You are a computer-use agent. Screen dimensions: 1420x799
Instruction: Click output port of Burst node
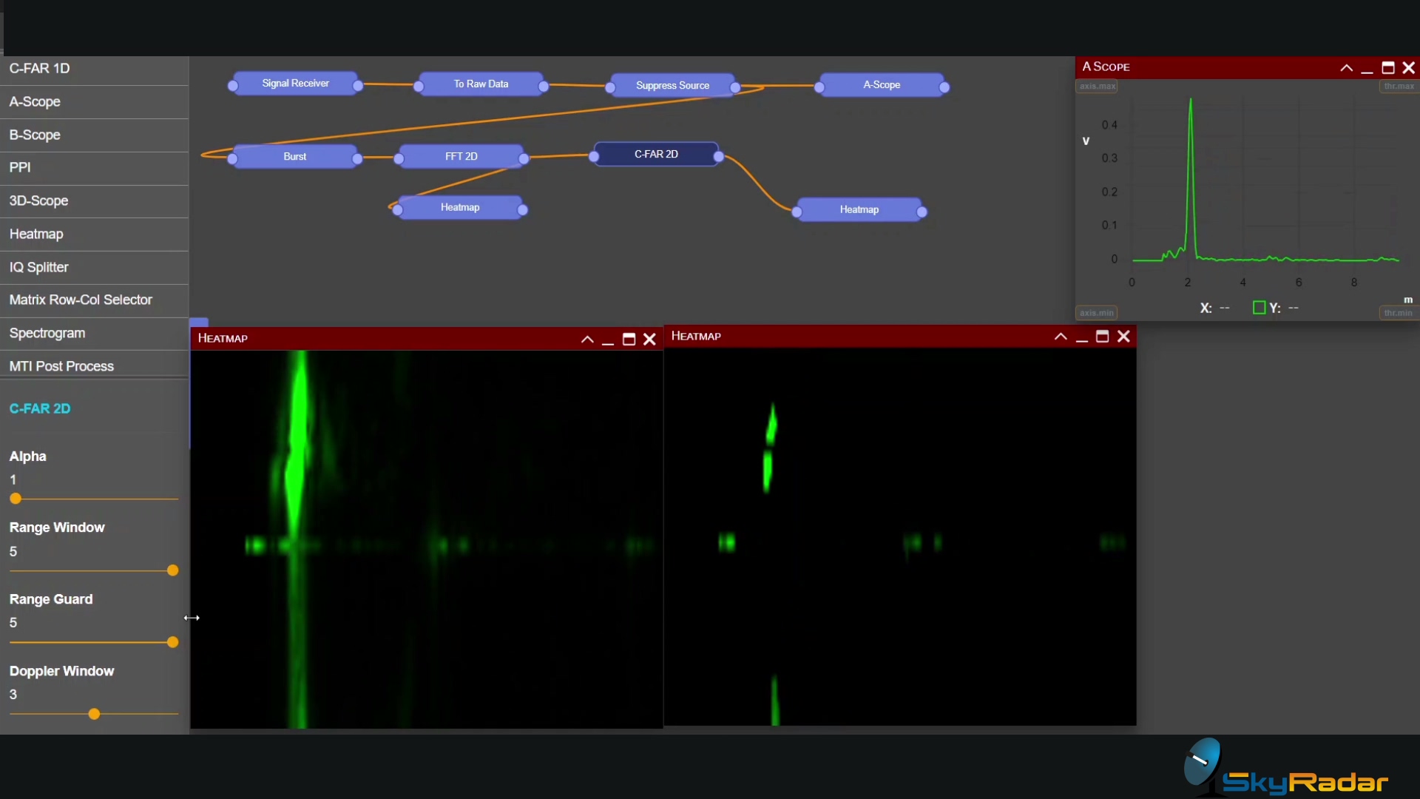click(x=357, y=158)
